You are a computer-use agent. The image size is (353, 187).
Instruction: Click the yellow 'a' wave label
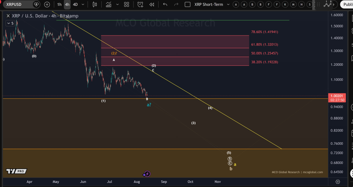[x=235, y=165]
